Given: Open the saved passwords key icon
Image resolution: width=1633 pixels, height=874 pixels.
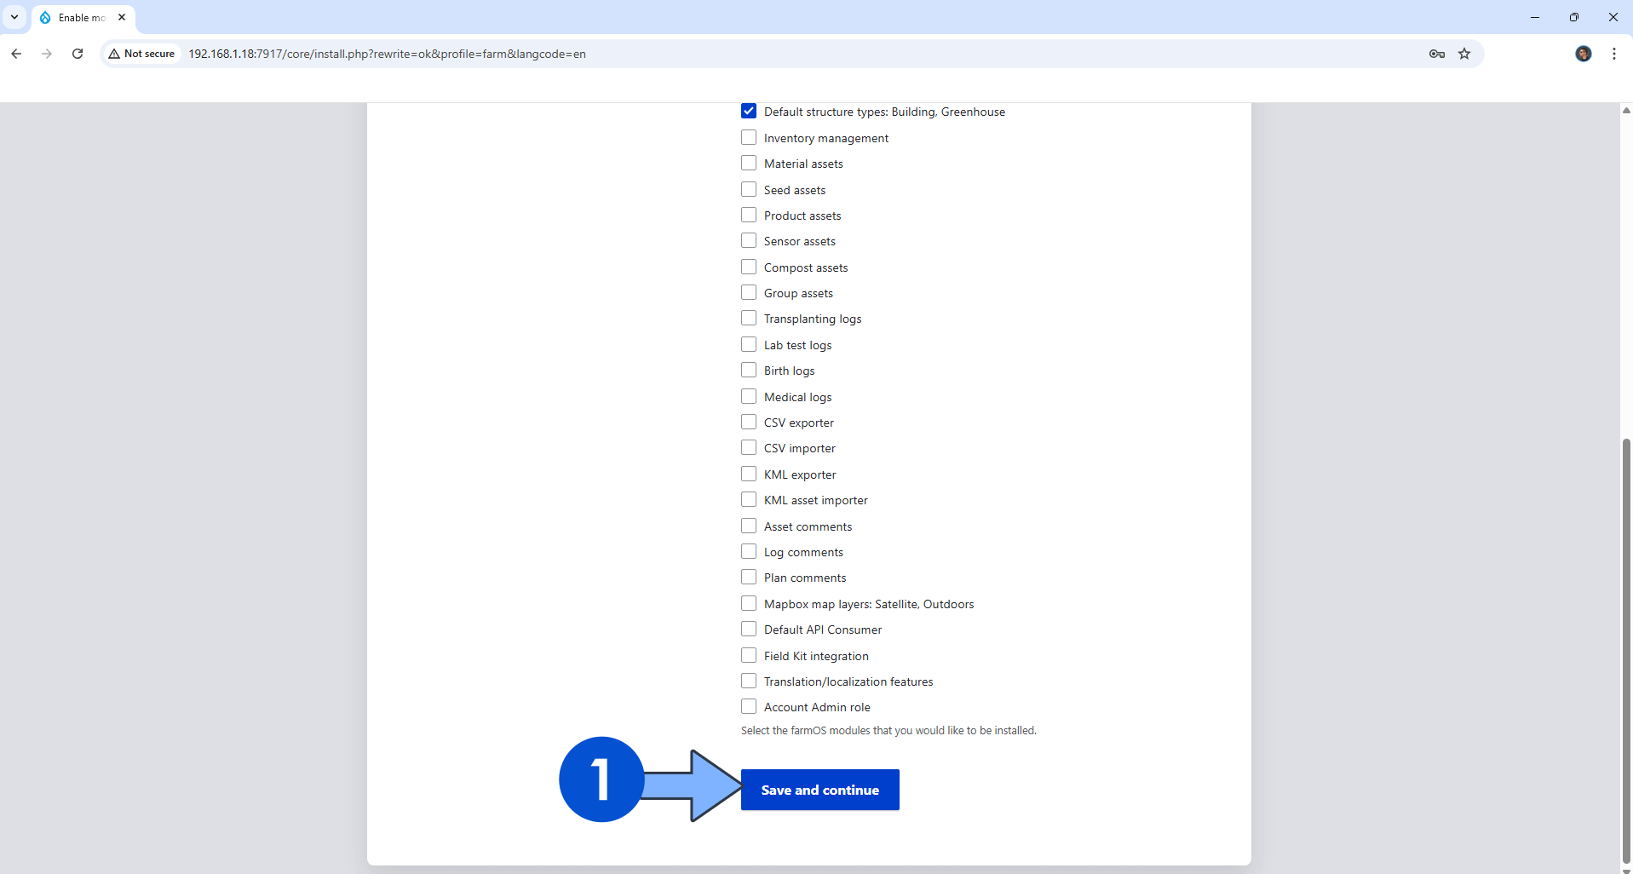Looking at the screenshot, I should click(1437, 54).
